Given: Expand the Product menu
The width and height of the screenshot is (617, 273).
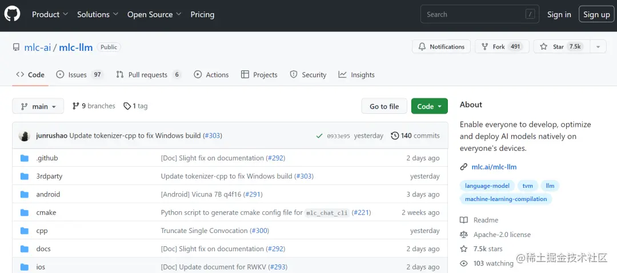Looking at the screenshot, I should (x=50, y=14).
